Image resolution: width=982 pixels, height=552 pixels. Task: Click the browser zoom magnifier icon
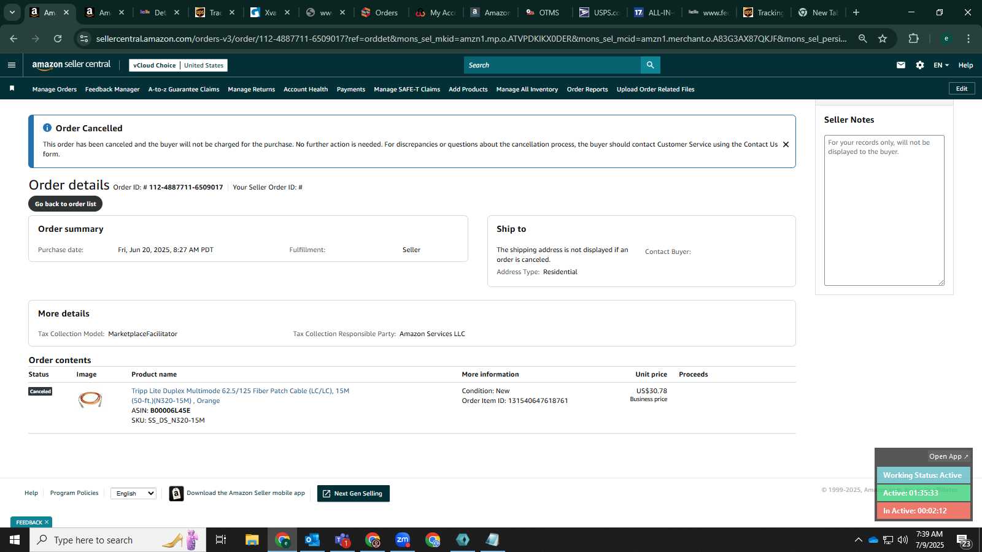click(862, 39)
